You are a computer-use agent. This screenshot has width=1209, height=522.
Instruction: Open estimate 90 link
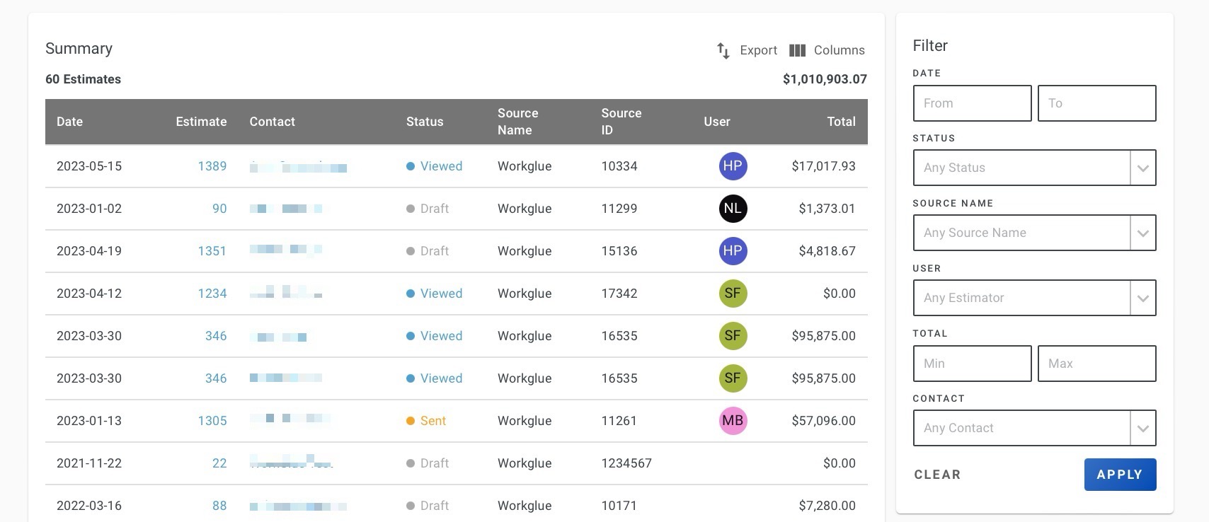click(x=219, y=209)
